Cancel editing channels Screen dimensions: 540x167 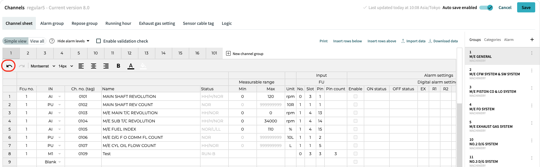(x=505, y=8)
